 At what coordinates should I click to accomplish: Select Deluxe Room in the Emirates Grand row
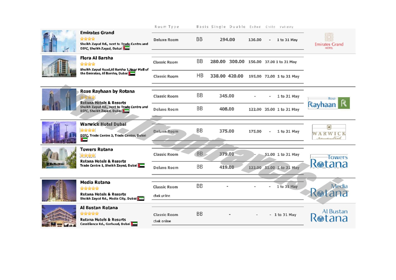tap(166, 40)
